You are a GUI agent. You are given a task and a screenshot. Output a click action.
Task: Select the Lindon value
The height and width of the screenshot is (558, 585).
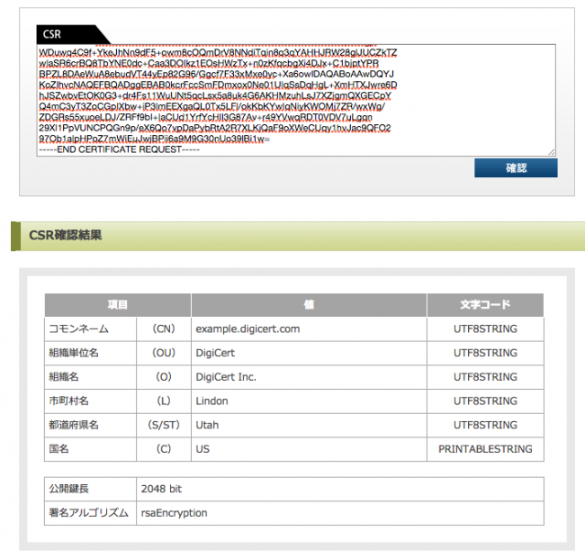pyautogui.click(x=211, y=401)
